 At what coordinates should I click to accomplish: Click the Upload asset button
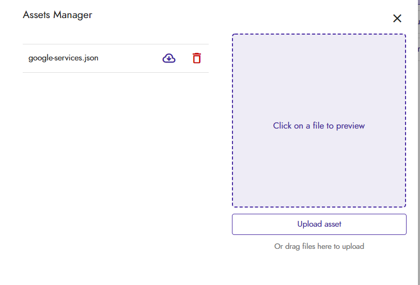pyautogui.click(x=319, y=224)
